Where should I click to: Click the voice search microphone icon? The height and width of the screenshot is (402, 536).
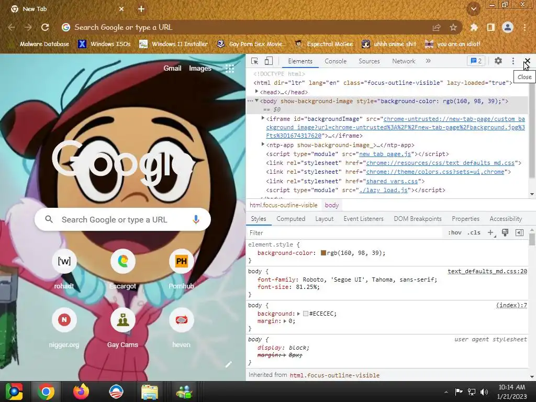point(196,219)
